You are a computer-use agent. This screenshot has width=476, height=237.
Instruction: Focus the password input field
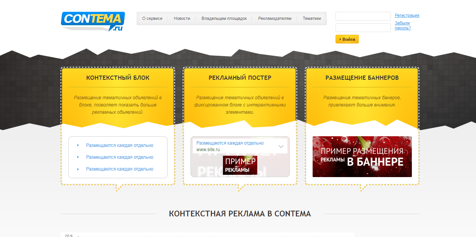pyautogui.click(x=363, y=28)
